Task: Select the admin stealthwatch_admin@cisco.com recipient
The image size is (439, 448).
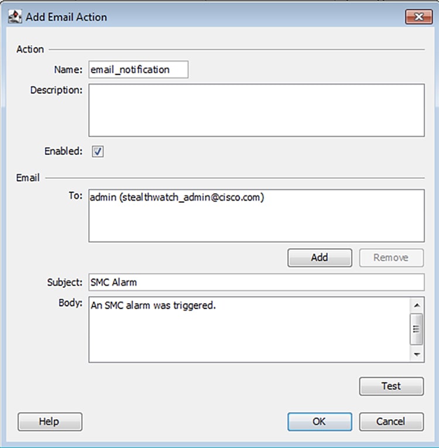Action: click(x=177, y=197)
